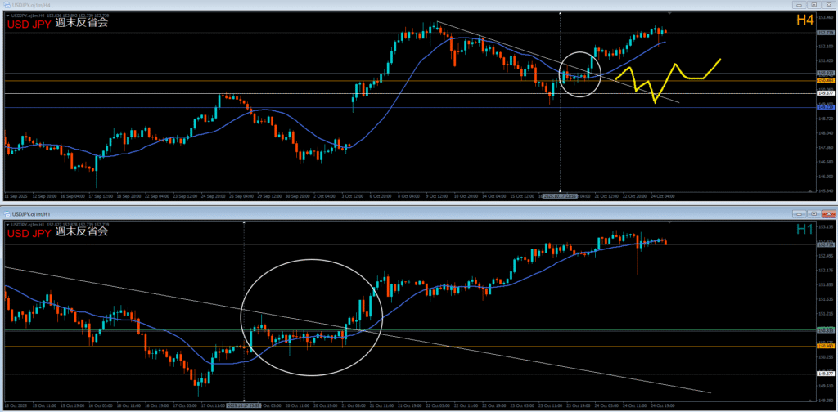Select the large white ellipse on H1 chart
The height and width of the screenshot is (412, 838).
tap(311, 260)
